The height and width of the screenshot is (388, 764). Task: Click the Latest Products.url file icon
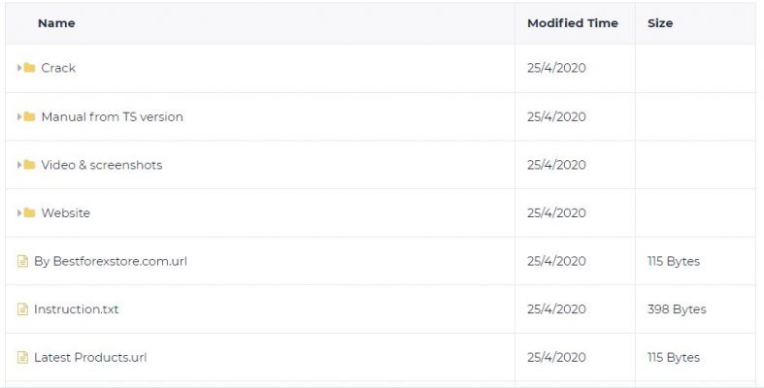[x=22, y=357]
